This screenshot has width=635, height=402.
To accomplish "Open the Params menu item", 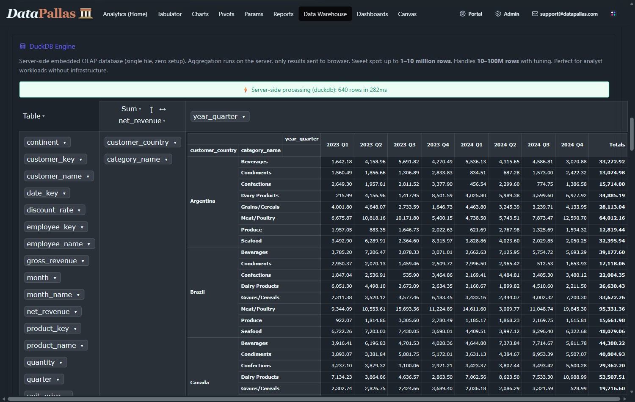I will [254, 14].
